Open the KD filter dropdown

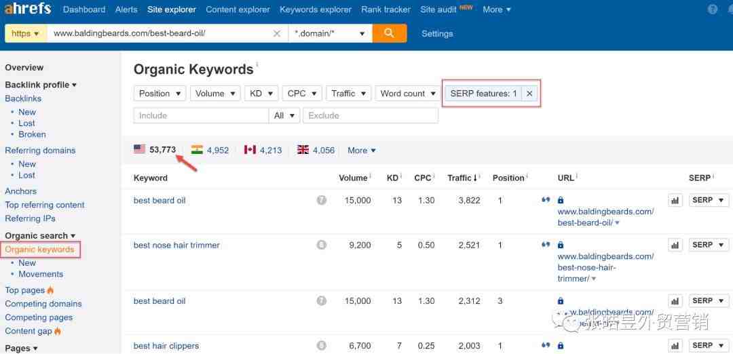point(261,94)
